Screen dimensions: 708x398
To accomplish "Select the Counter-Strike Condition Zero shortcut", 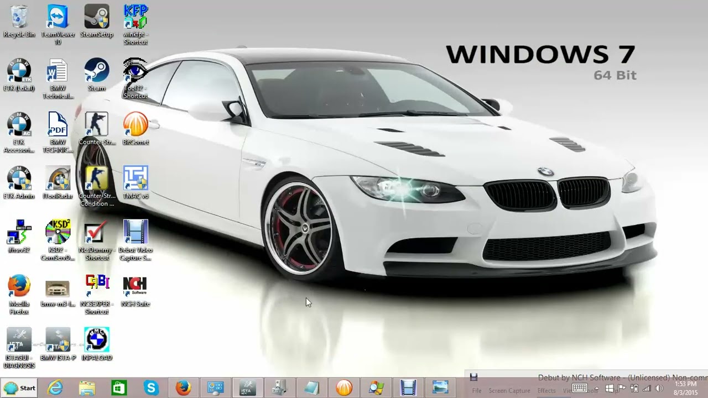I will click(97, 187).
